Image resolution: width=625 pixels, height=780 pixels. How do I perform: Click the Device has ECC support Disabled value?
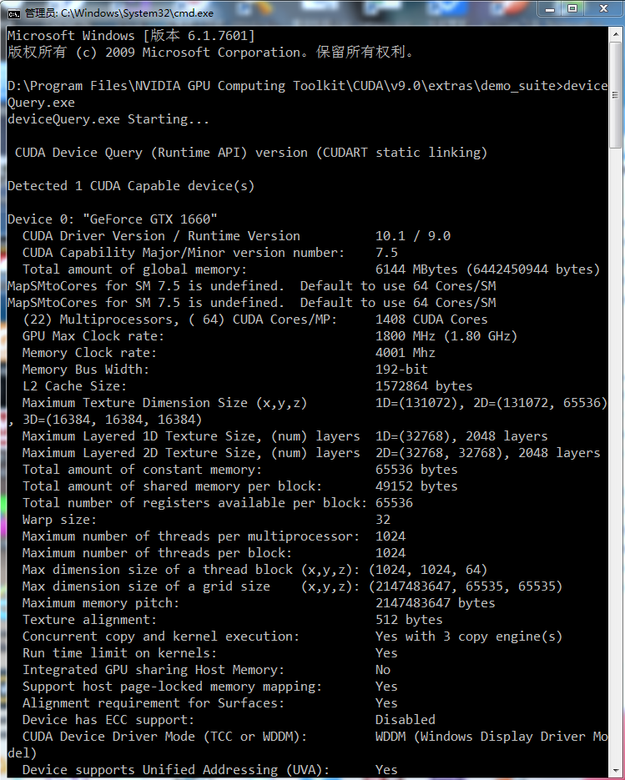coord(405,720)
